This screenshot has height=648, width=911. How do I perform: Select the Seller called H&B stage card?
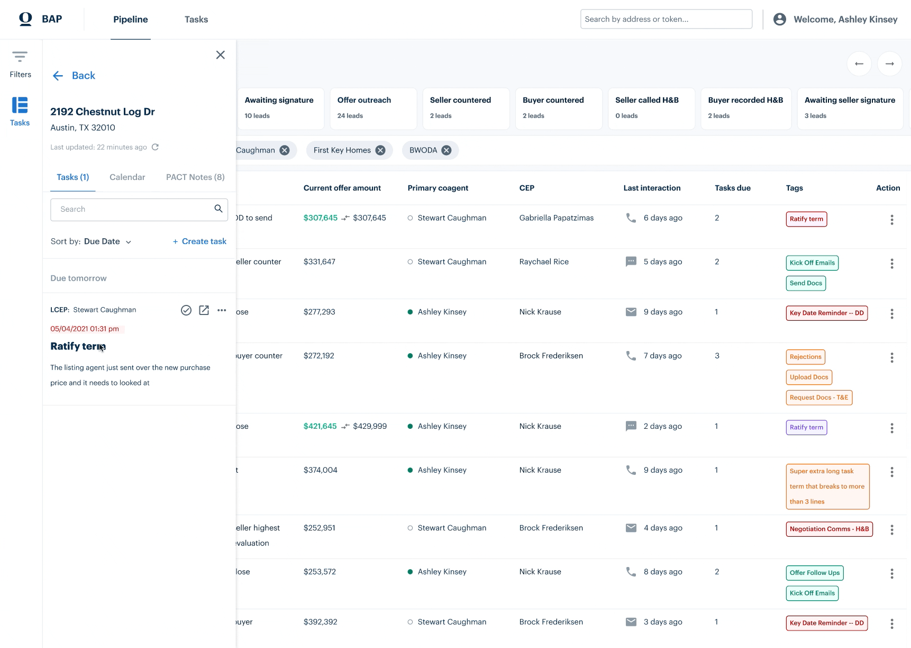point(651,109)
